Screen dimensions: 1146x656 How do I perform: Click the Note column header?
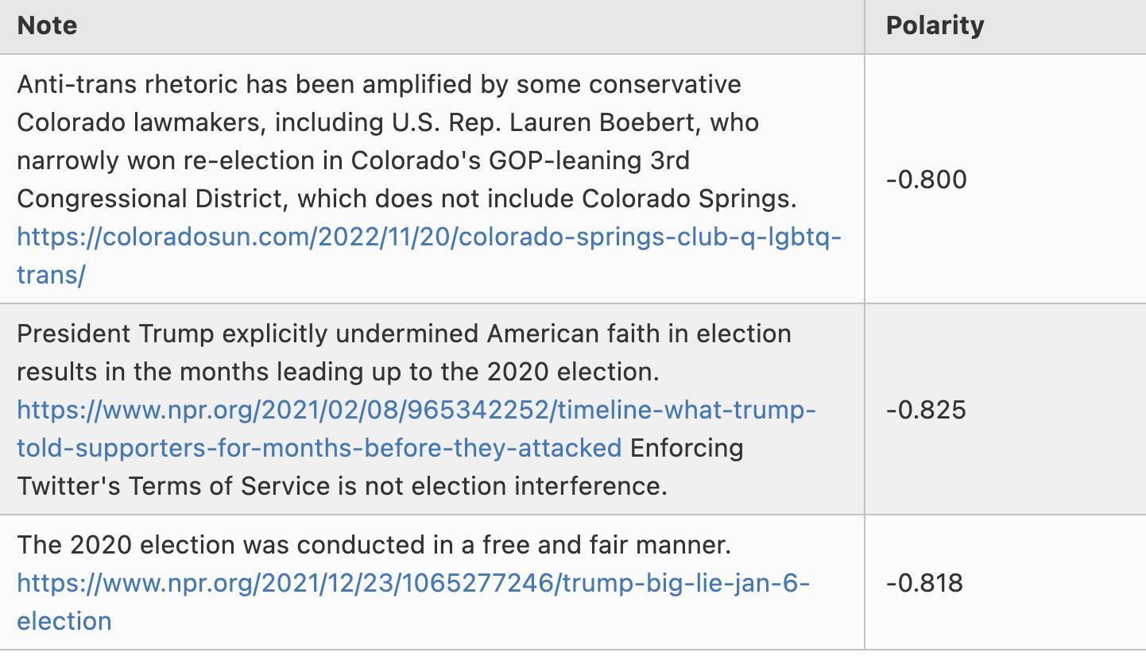[47, 25]
